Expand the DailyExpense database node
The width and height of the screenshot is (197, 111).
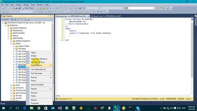[x=8, y=31]
